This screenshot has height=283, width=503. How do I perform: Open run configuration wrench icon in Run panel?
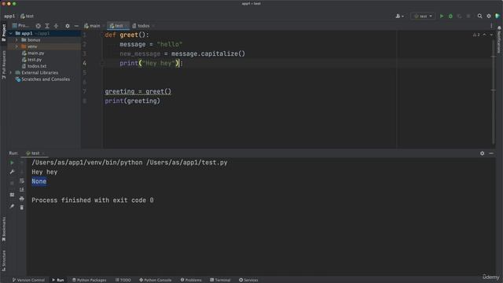(x=12, y=172)
